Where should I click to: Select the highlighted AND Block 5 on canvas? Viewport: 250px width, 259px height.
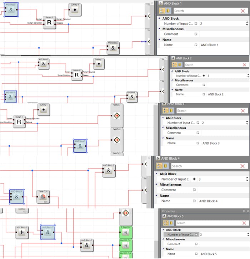tap(48, 232)
